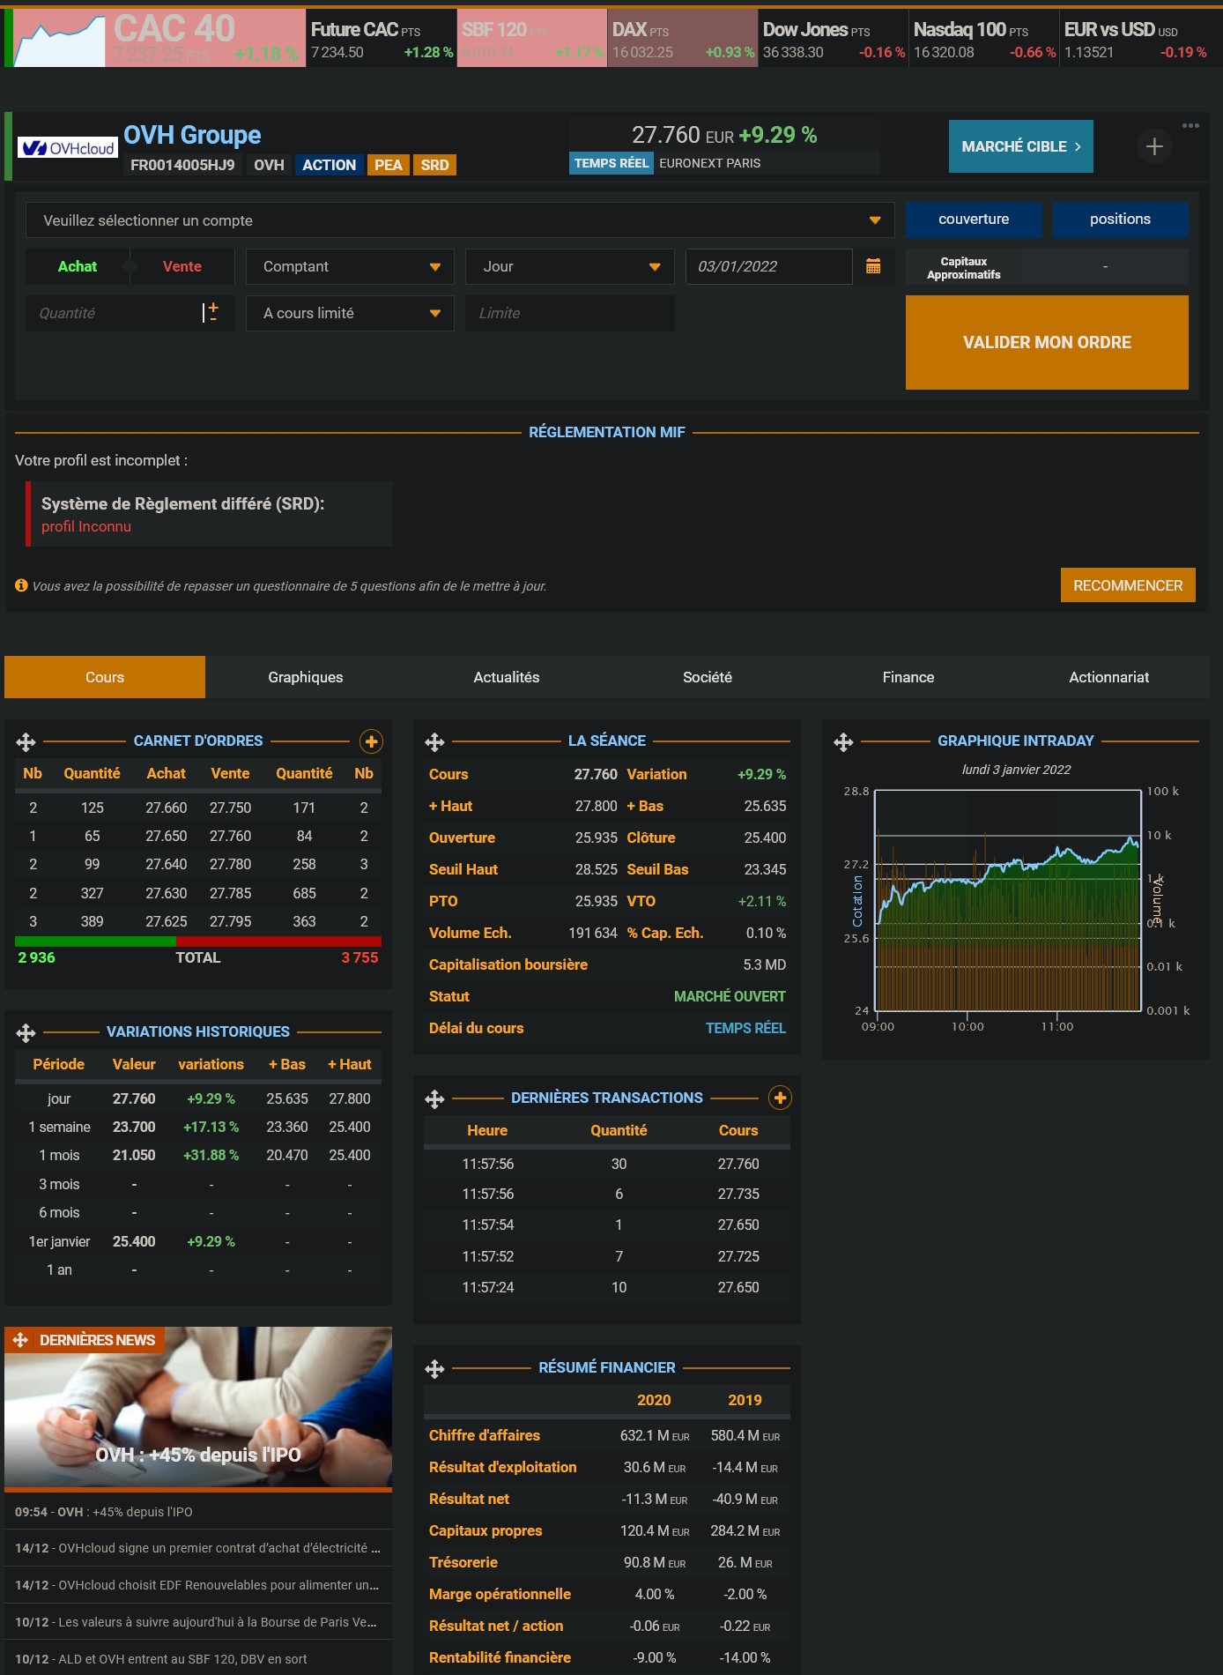The width and height of the screenshot is (1223, 1675).
Task: Open the 'A cours limité' order type dropdown
Action: (350, 313)
